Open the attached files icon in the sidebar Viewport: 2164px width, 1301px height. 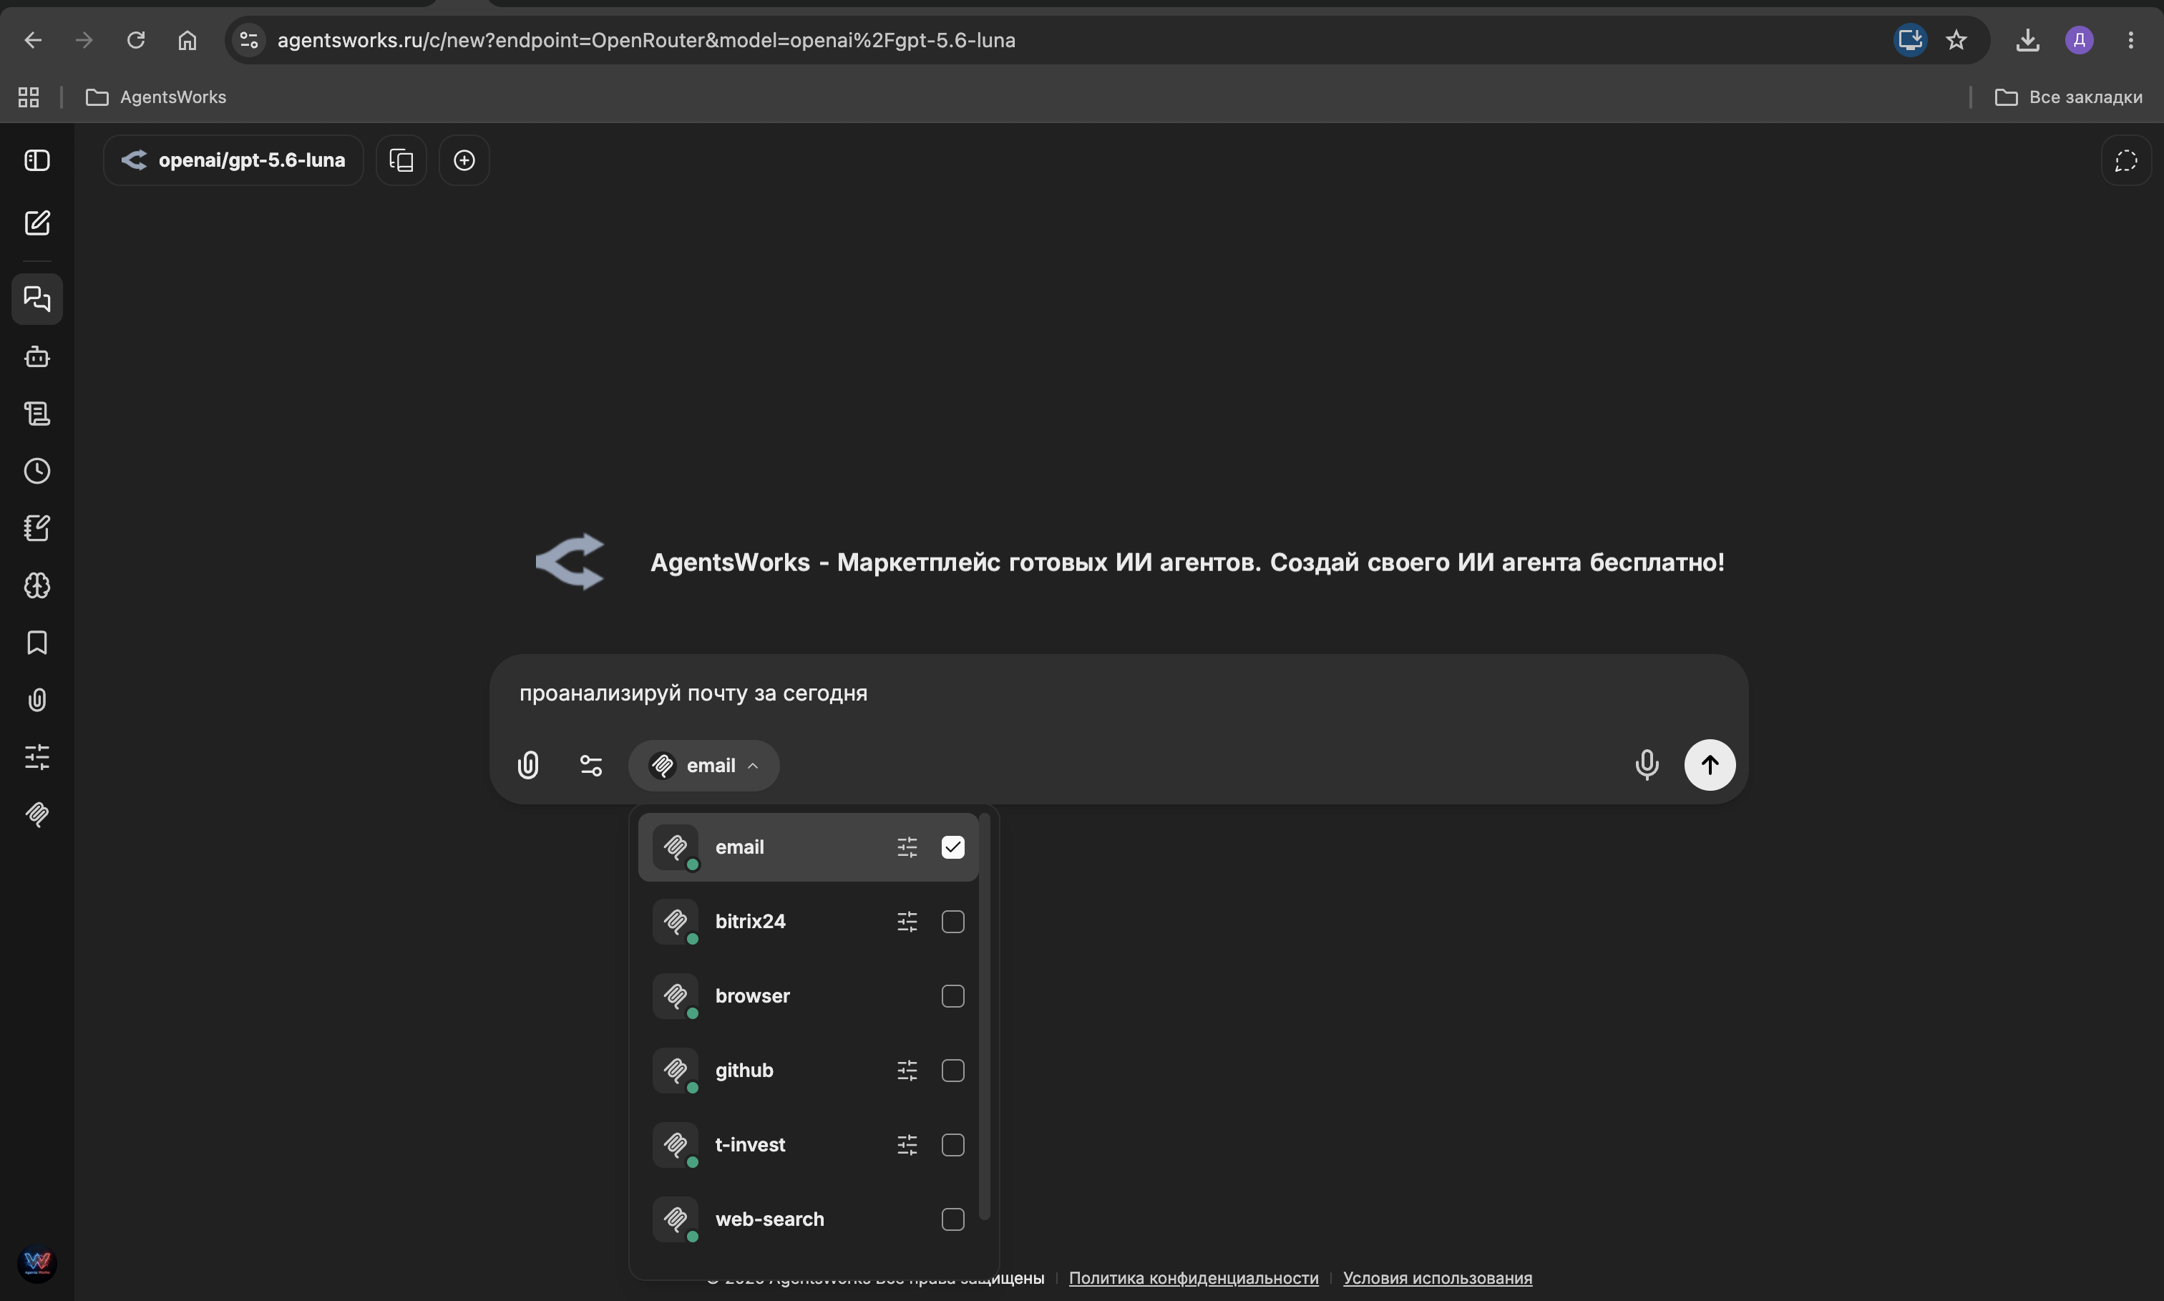pos(36,700)
